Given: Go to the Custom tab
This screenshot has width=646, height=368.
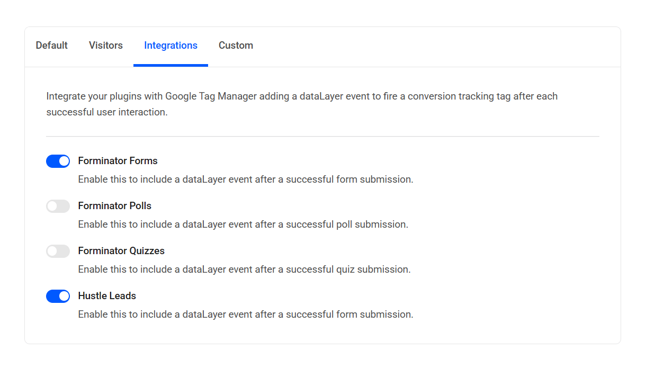Looking at the screenshot, I should (x=236, y=46).
